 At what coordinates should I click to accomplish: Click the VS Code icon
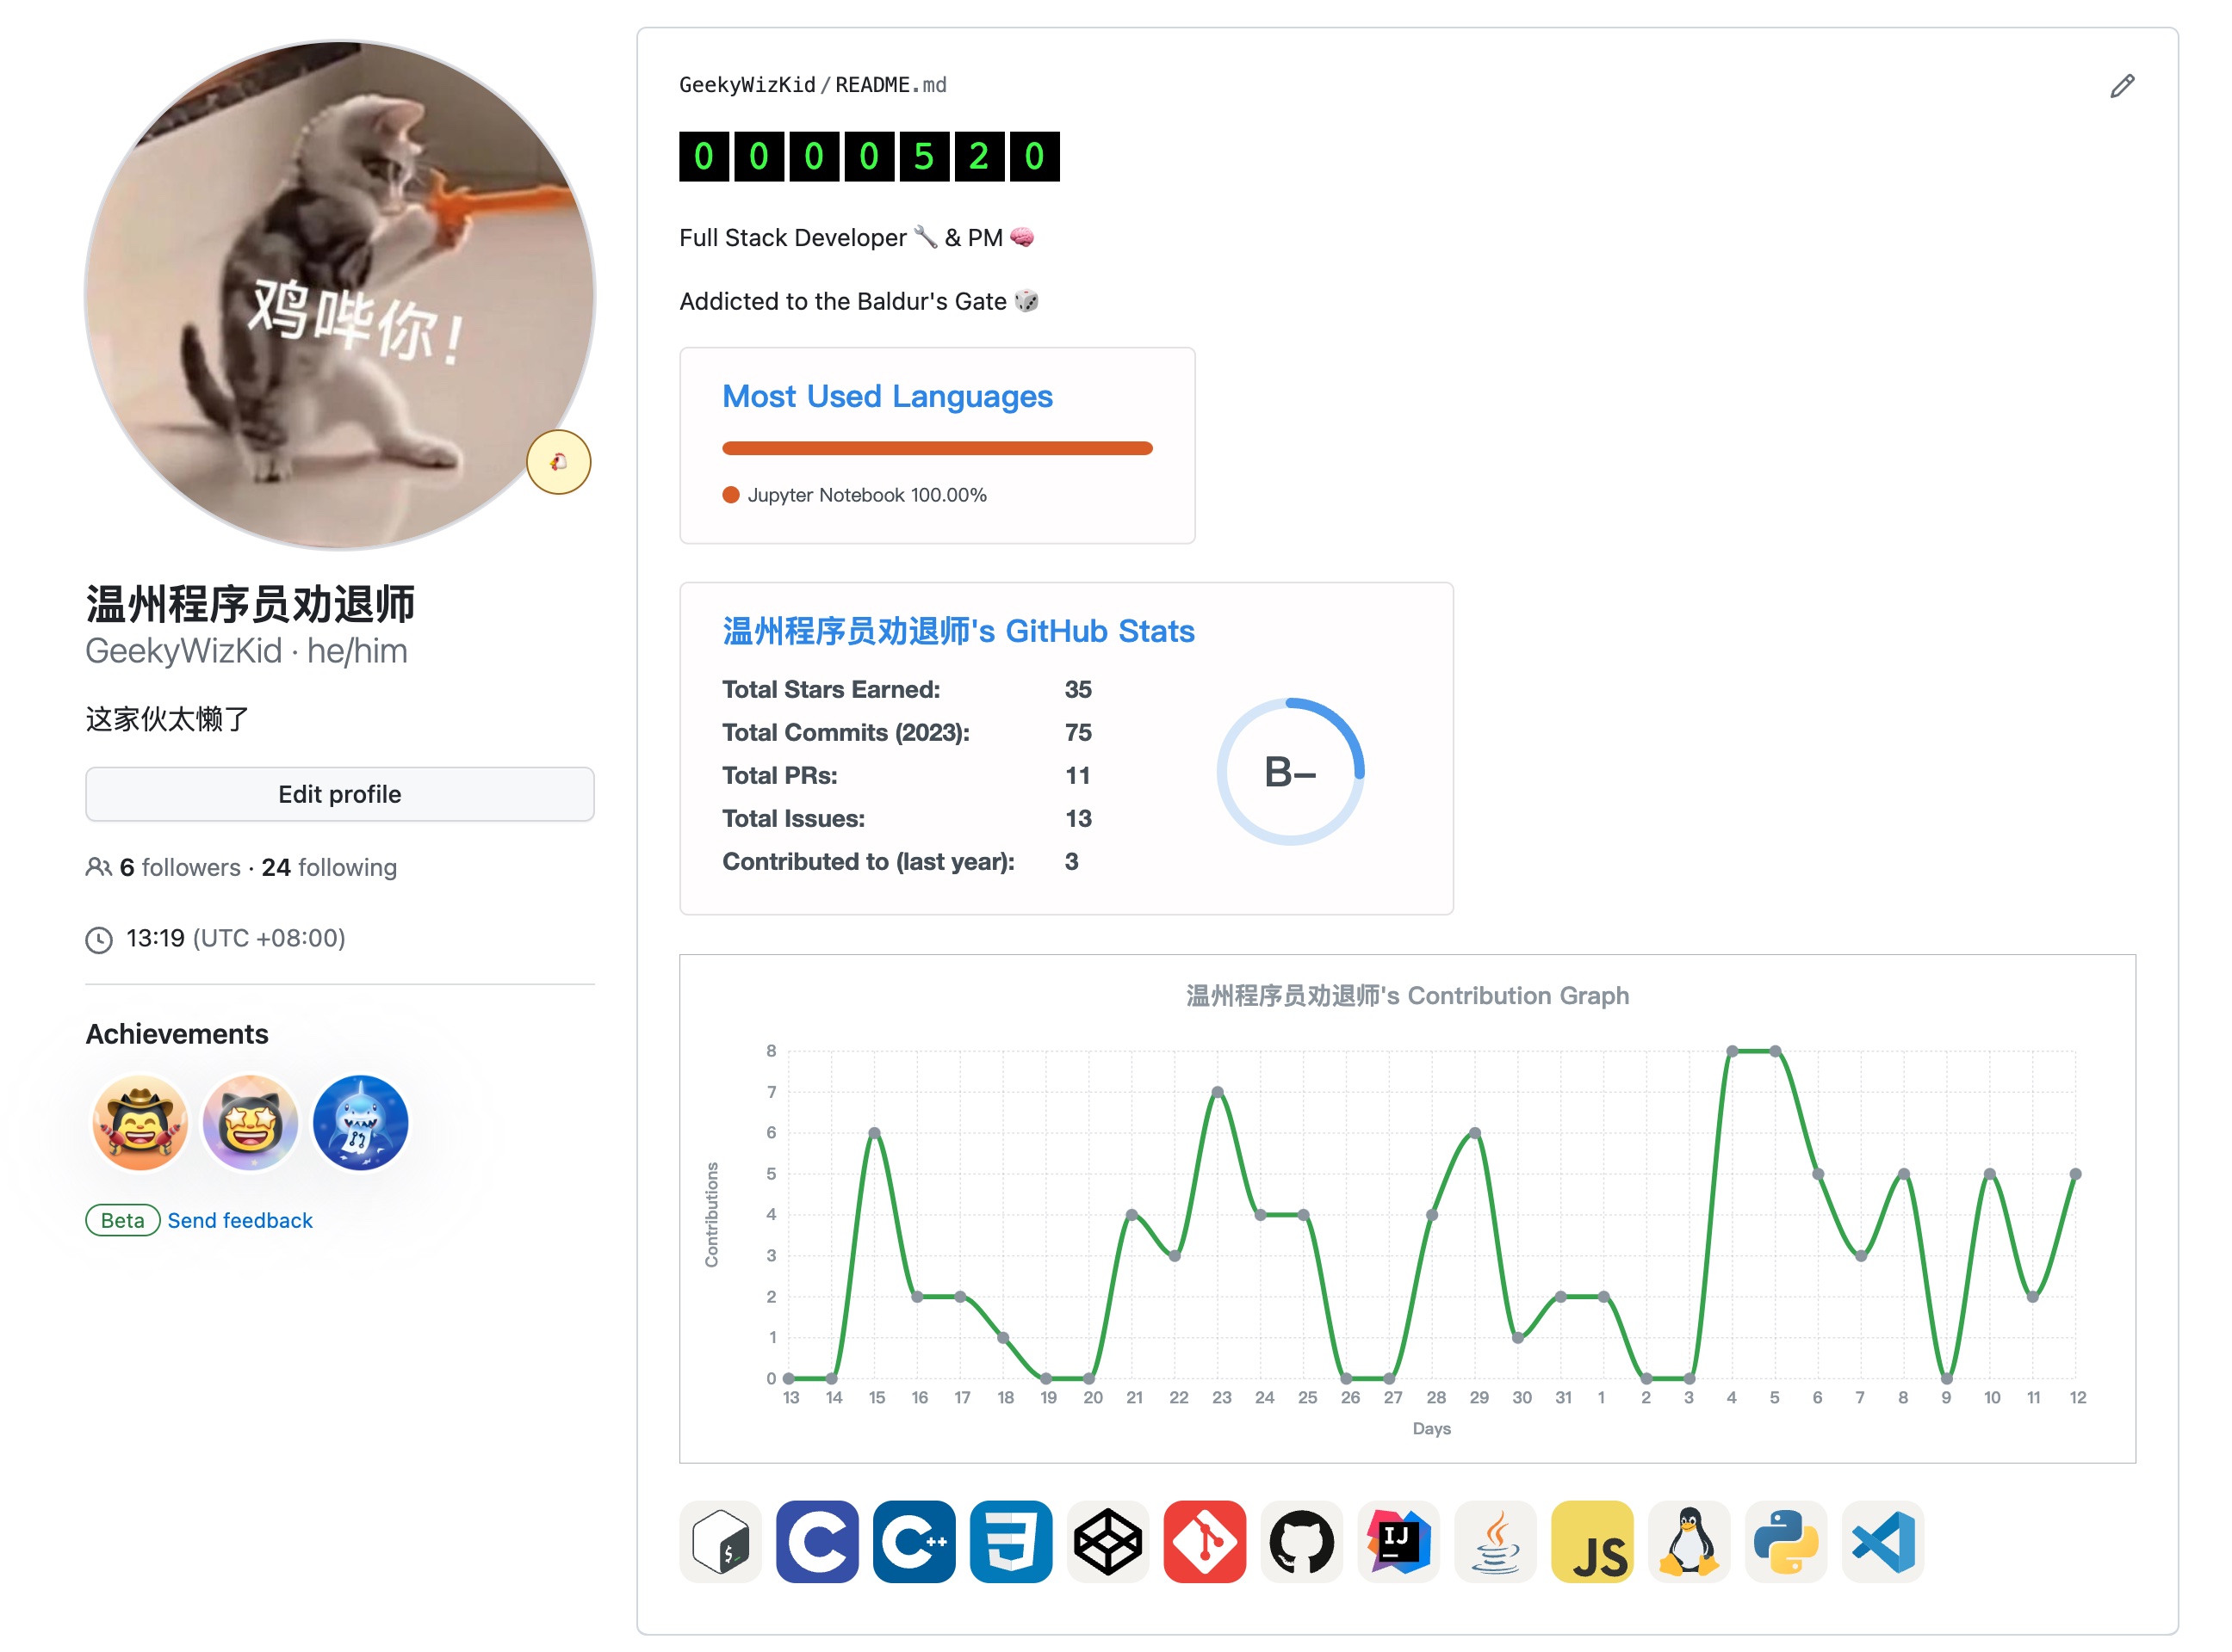(x=1882, y=1541)
